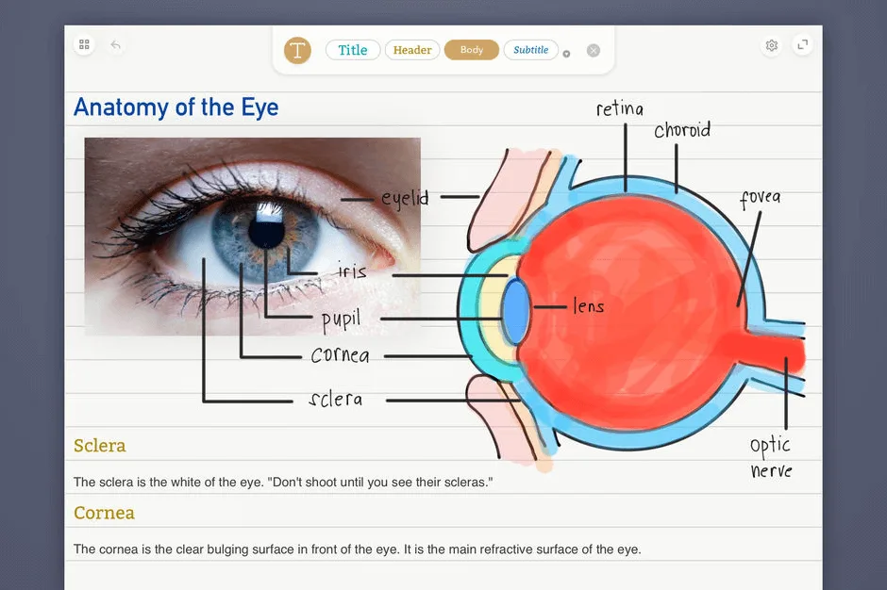
Task: Click the cornea description sentence
Action: pyautogui.click(x=357, y=549)
